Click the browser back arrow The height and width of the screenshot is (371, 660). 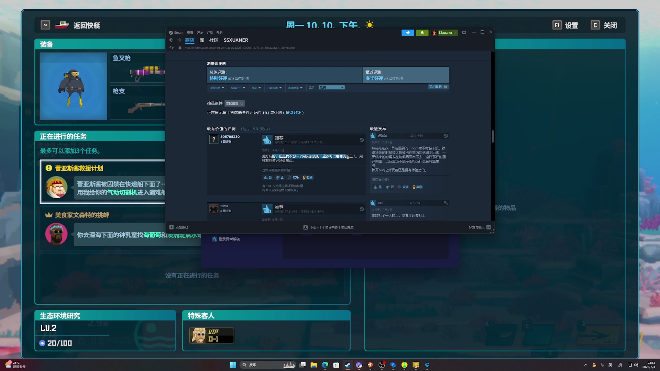point(171,40)
